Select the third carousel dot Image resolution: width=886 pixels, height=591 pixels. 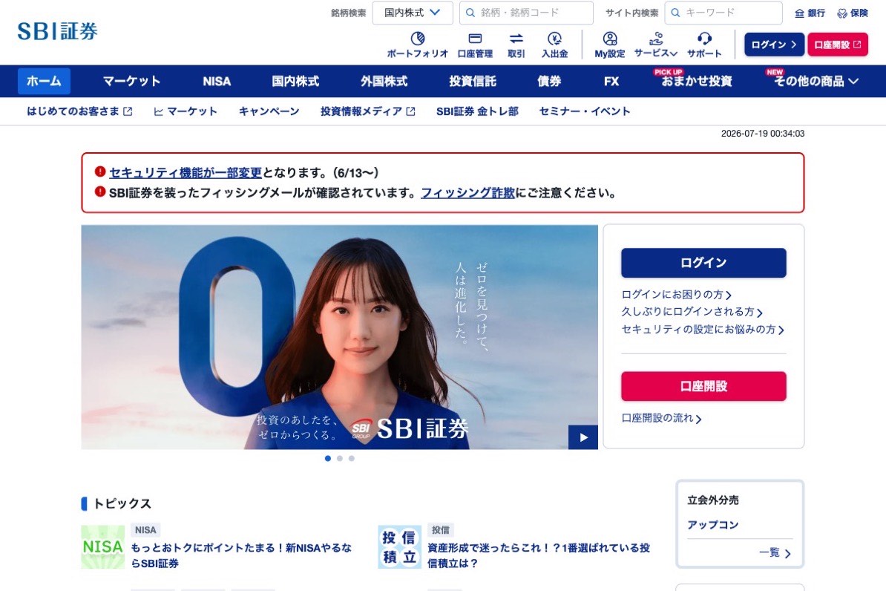352,459
